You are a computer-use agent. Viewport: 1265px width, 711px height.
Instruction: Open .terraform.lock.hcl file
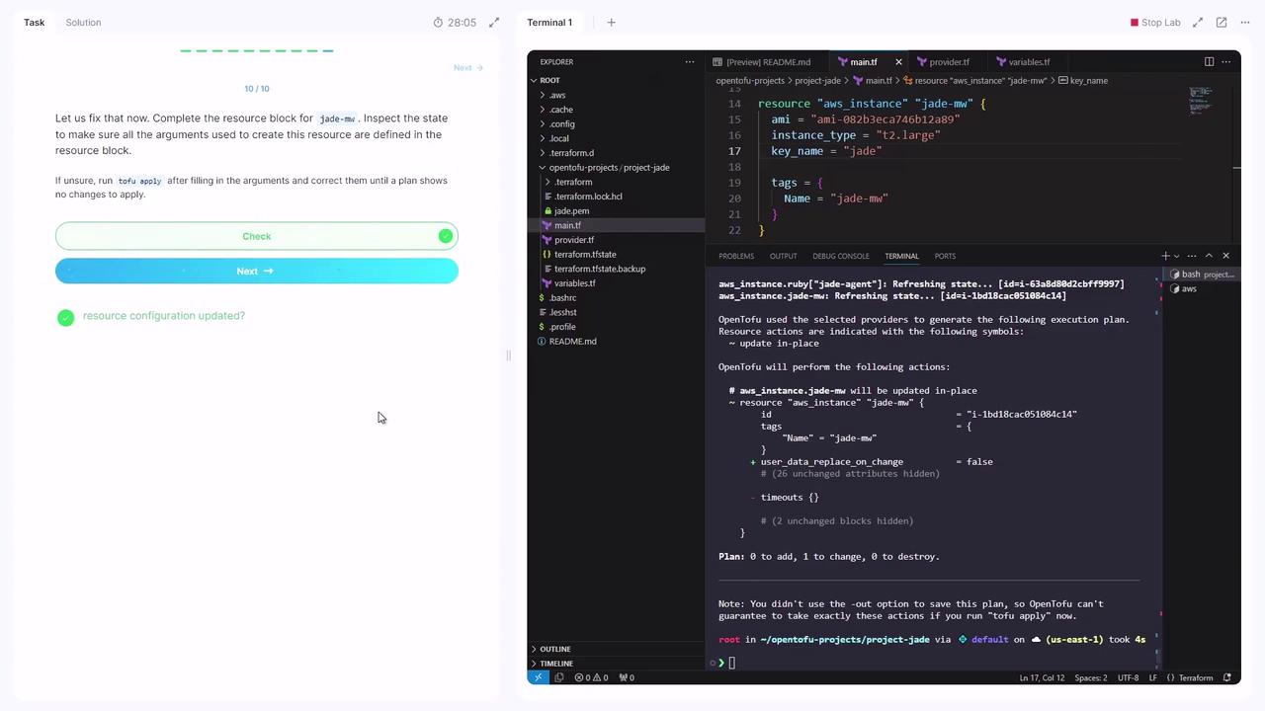click(x=588, y=197)
